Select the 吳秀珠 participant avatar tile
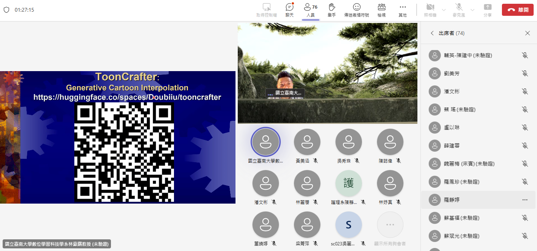 pos(349,142)
